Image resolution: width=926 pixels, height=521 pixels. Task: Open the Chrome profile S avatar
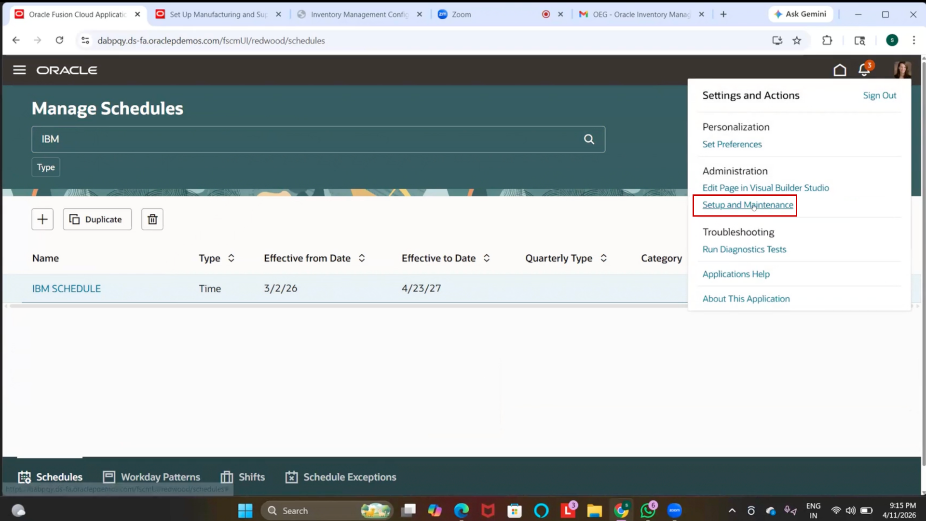pos(892,41)
